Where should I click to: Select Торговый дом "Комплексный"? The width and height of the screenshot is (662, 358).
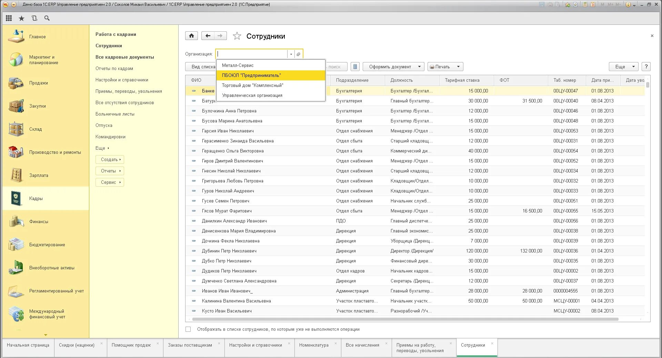click(271, 85)
